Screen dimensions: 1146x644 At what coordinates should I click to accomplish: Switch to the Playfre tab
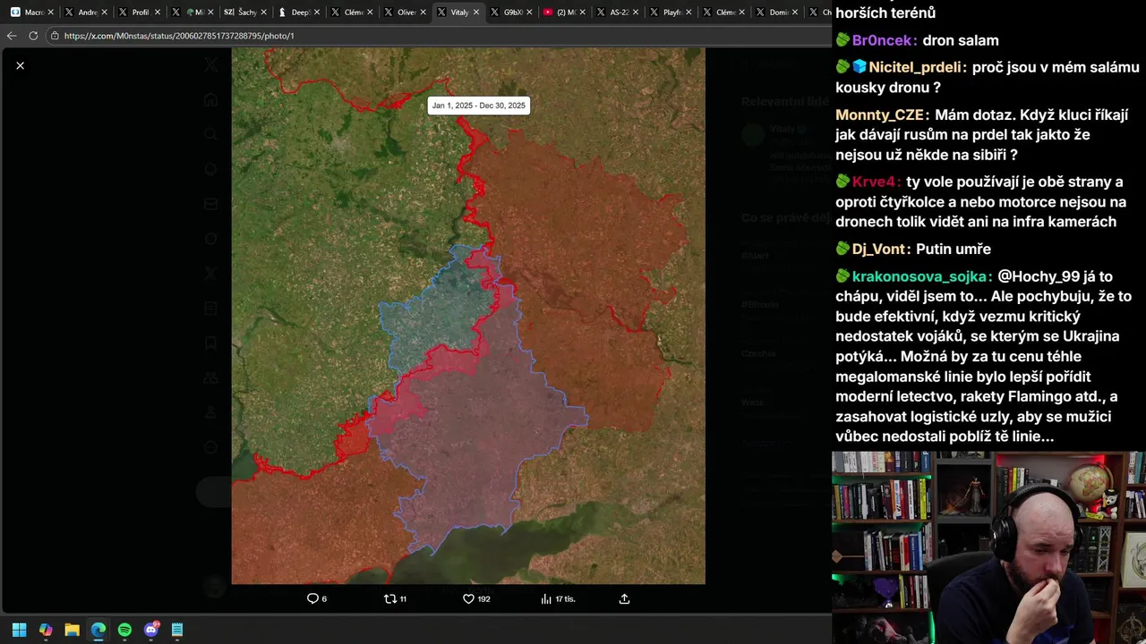(672, 13)
